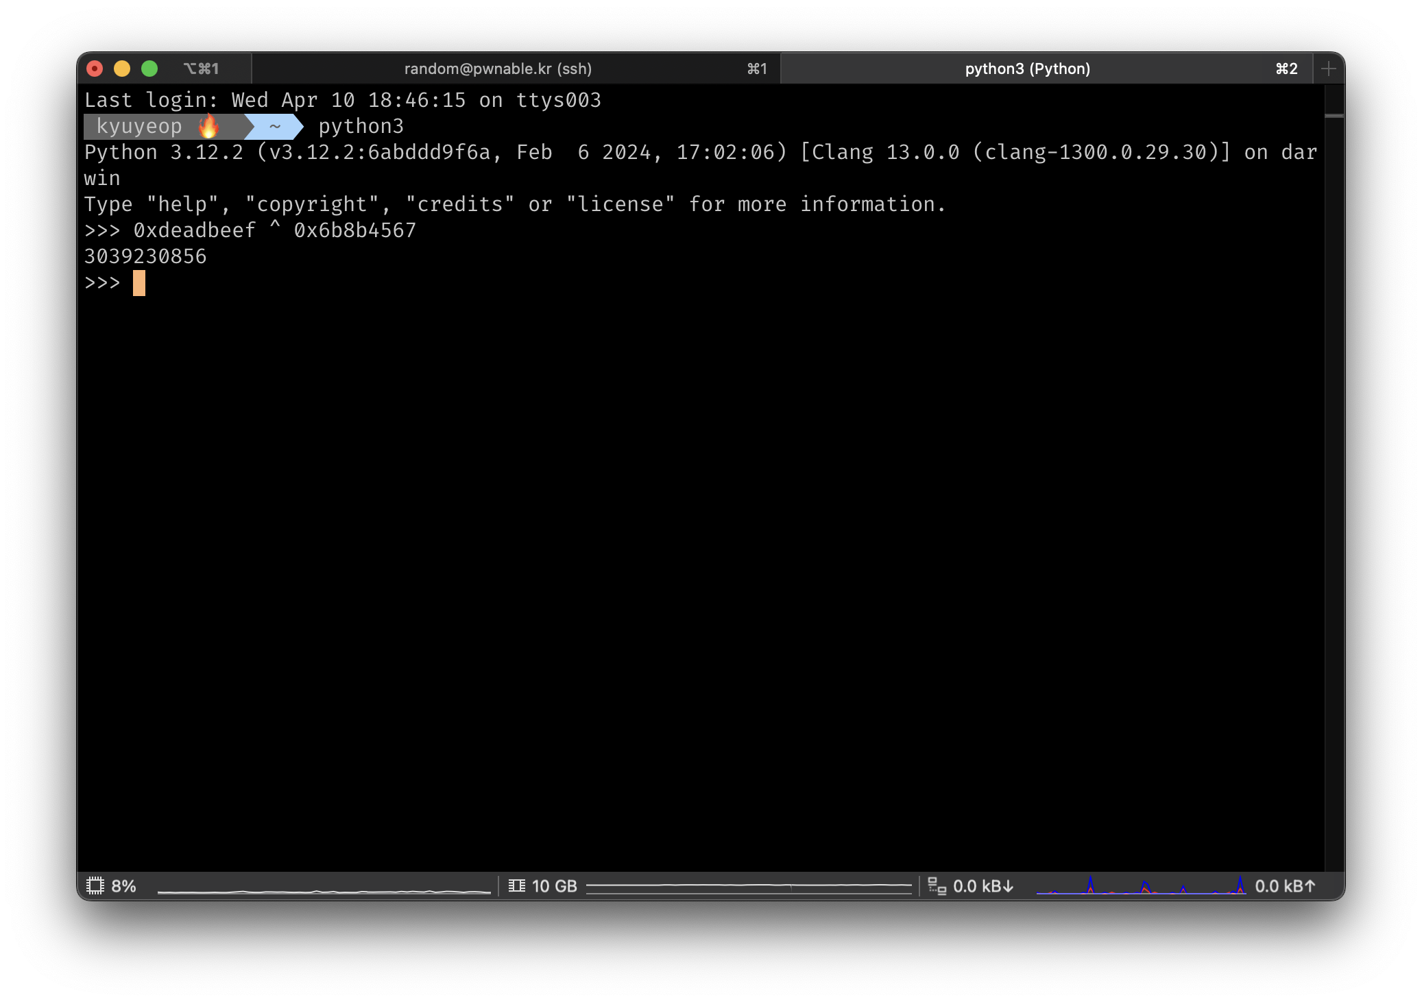Switch to the random@pwnable.kr (ssh) tab

498,69
